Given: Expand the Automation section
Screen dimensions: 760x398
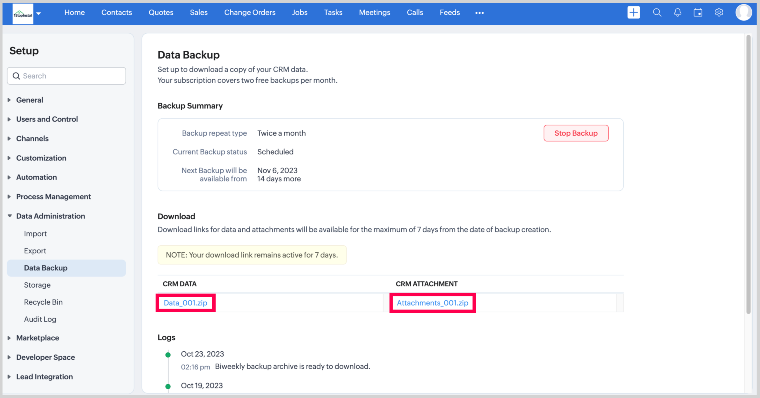Looking at the screenshot, I should click(x=36, y=177).
